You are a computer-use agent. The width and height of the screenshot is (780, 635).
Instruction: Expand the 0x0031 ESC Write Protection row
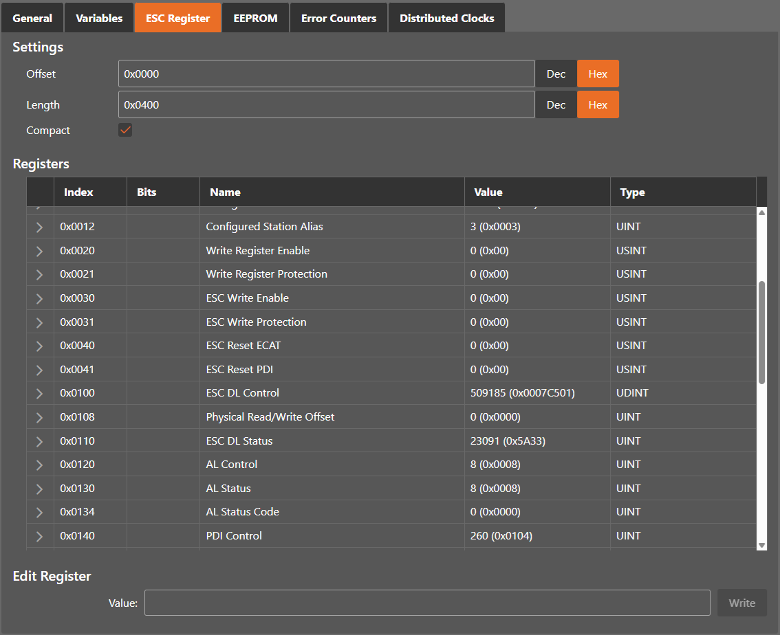click(x=39, y=322)
